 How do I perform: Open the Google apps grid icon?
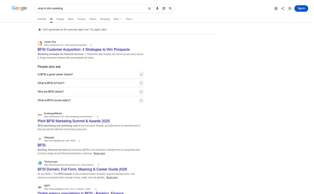(x=290, y=8)
